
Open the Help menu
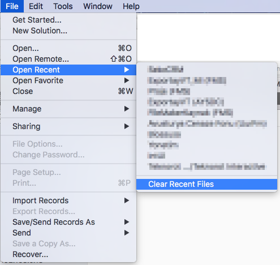[131, 6]
